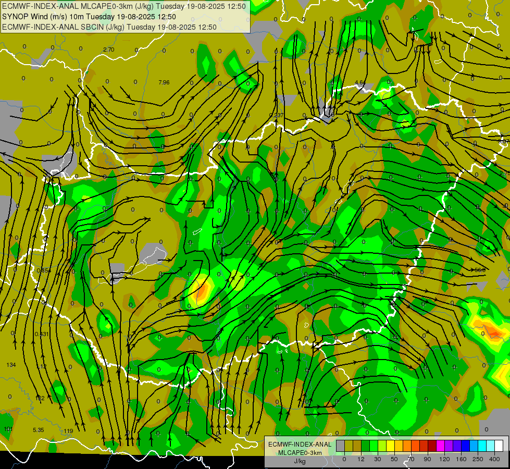The image size is (510, 469).
Task: Click the map value 132
Action: pyautogui.click(x=40, y=398)
